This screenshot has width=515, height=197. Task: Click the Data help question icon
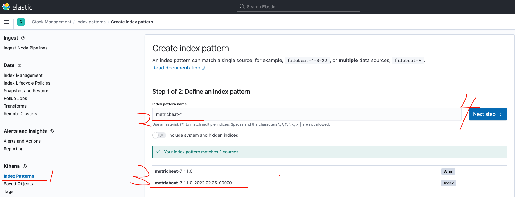tap(19, 65)
